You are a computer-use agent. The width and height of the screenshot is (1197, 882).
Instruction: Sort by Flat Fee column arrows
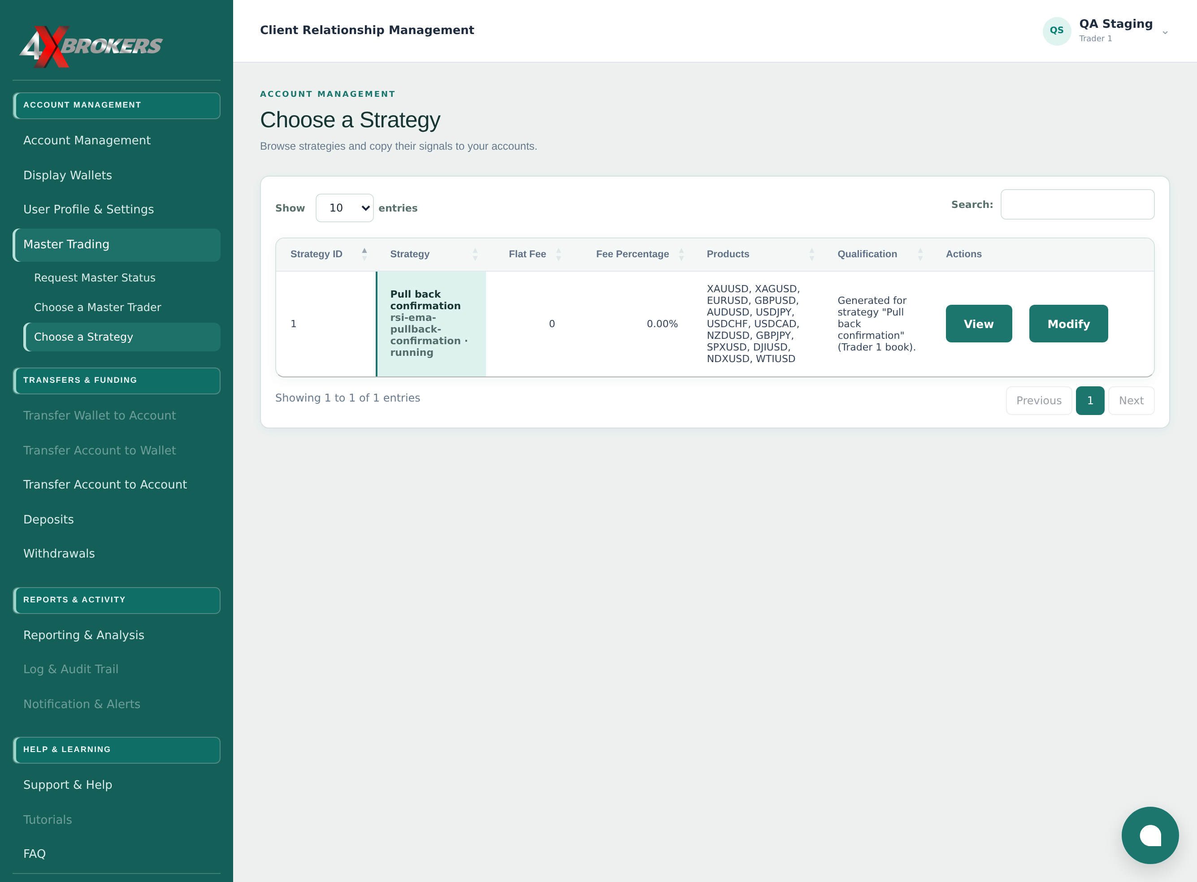point(558,254)
